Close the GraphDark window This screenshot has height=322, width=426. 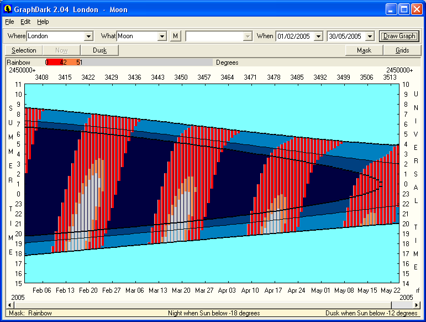tap(417, 9)
